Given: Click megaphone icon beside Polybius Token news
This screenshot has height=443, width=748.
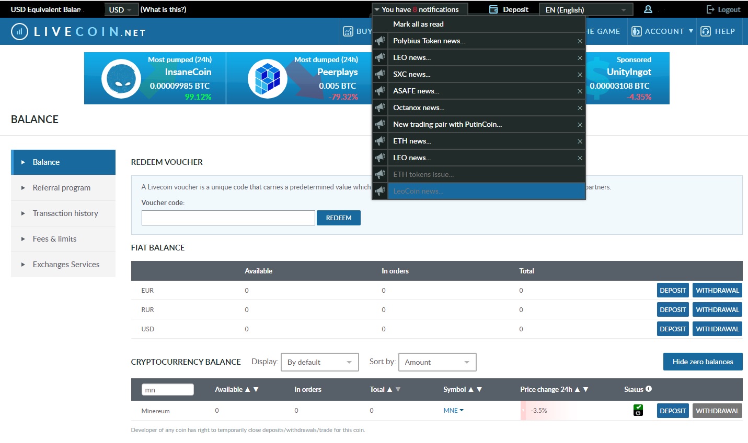Looking at the screenshot, I should pos(380,41).
